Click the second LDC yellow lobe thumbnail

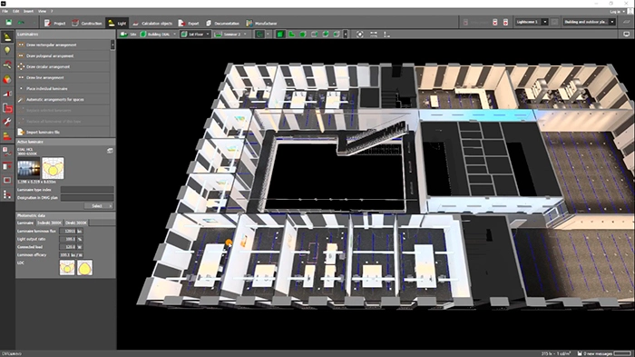(x=84, y=268)
